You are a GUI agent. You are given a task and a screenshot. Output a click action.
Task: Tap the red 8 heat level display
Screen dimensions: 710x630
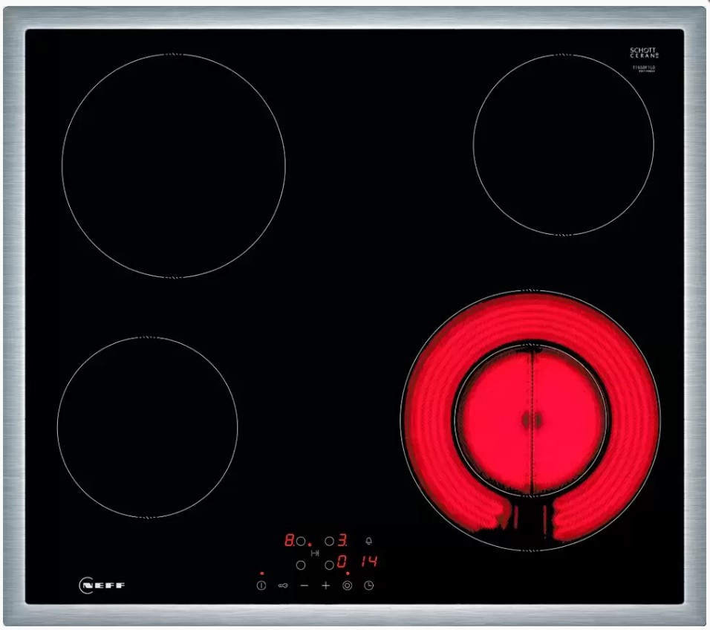pos(289,540)
